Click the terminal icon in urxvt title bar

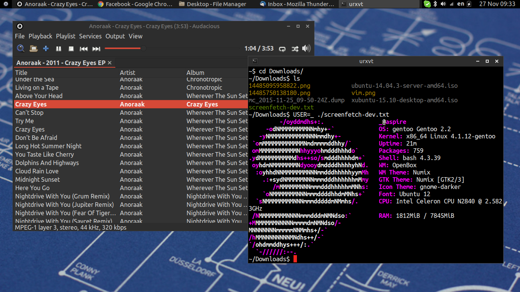click(x=255, y=61)
